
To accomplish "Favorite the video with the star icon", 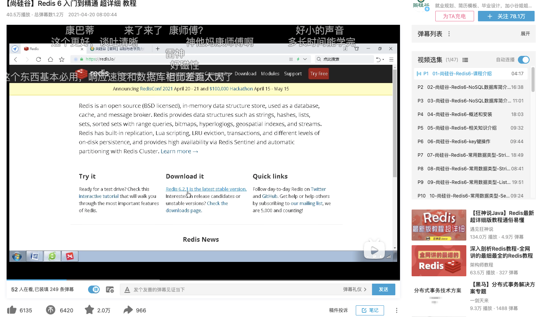I will pyautogui.click(x=89, y=310).
